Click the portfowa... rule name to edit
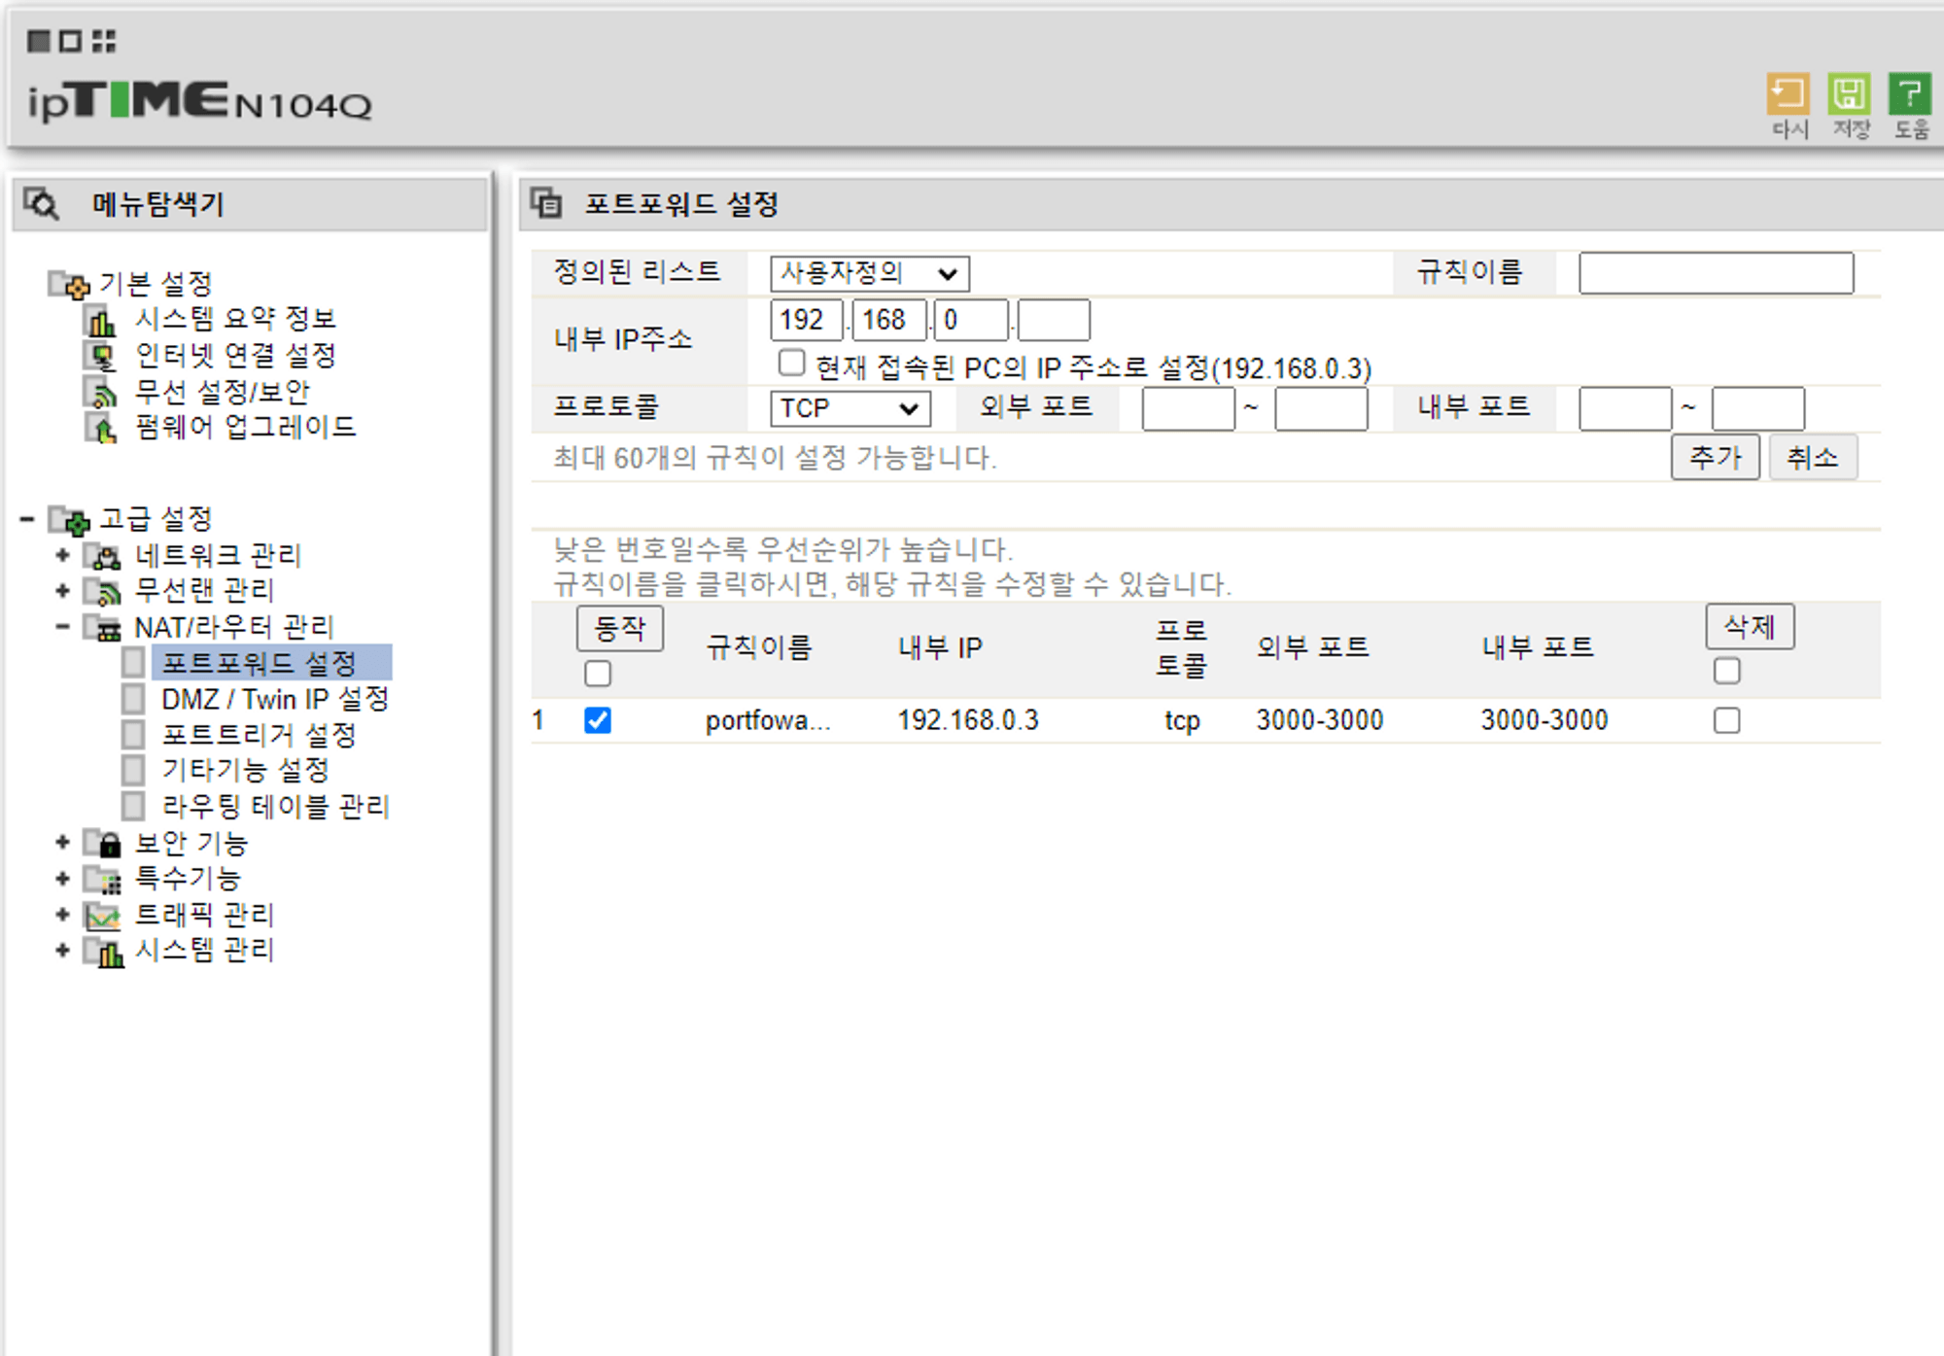 click(767, 720)
